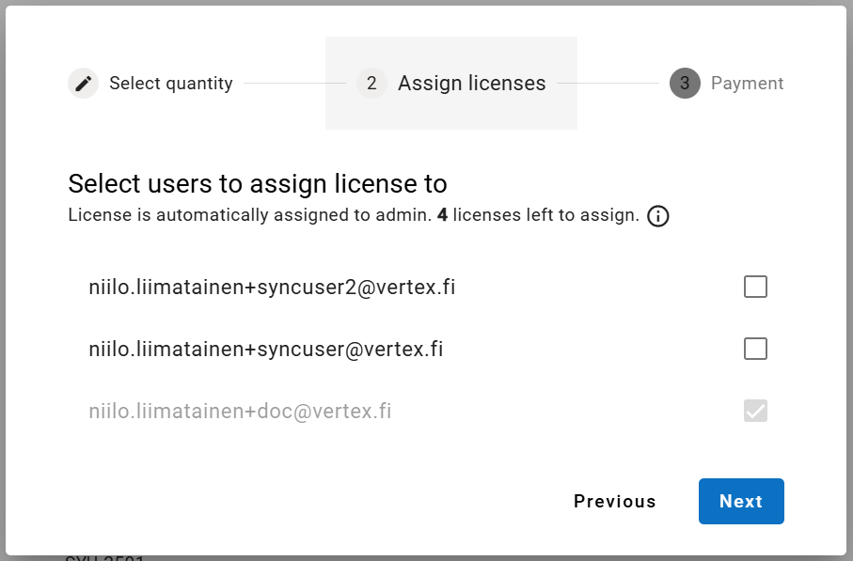Click the pencil edit icon for step one
Image resolution: width=853 pixels, height=561 pixels.
click(x=83, y=84)
